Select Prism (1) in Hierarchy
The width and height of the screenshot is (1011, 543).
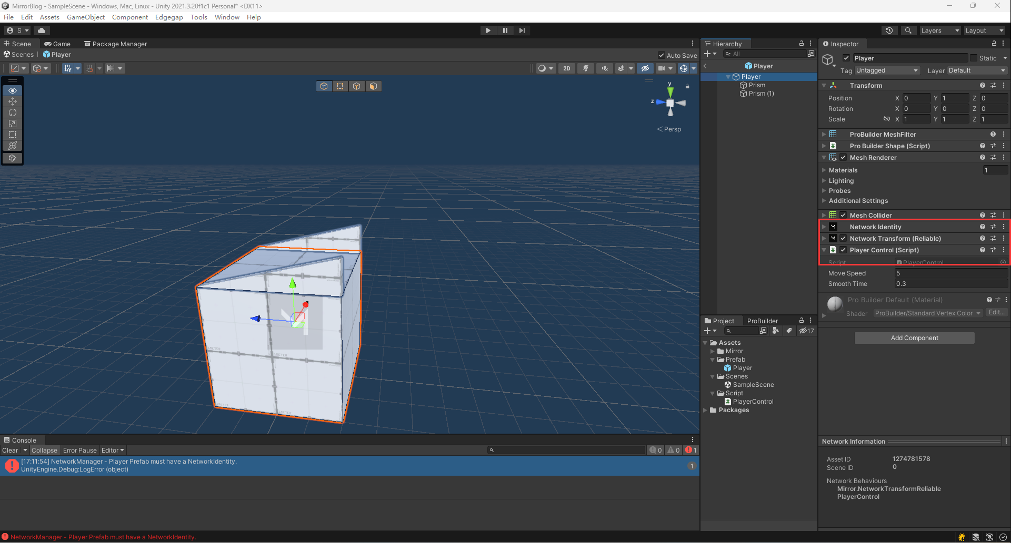[761, 94]
